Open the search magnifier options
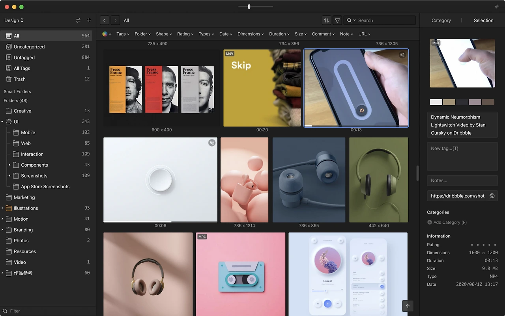Viewport: 505px width, 316px height. click(351, 20)
